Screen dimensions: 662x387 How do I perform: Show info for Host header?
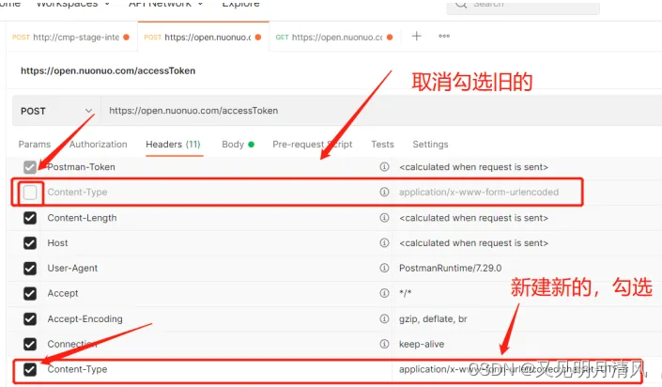(x=384, y=243)
